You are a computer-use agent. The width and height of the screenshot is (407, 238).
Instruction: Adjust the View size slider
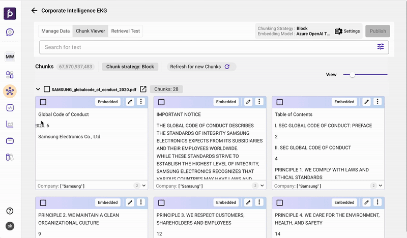(352, 75)
